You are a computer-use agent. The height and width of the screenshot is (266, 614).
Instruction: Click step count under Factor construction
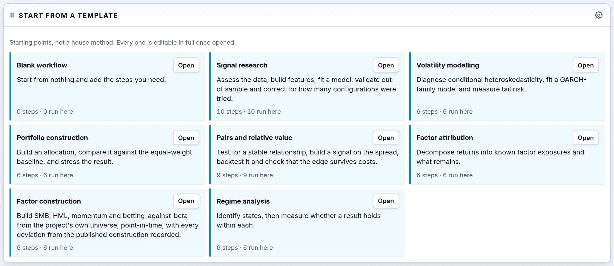point(45,248)
